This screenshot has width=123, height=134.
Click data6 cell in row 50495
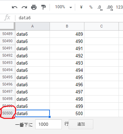[32, 77]
